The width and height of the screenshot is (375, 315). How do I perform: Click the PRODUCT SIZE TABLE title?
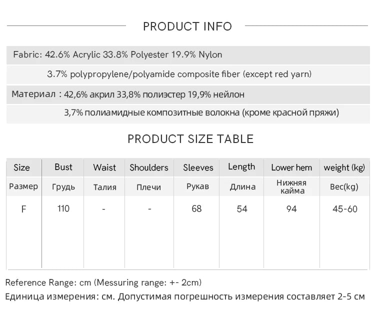pyautogui.click(x=190, y=139)
